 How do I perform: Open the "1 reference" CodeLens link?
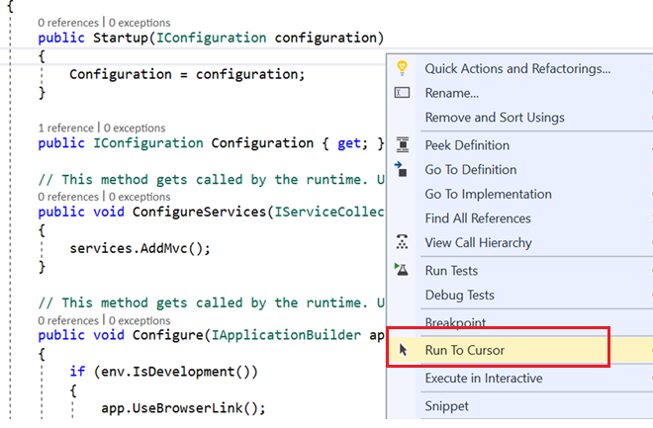pos(67,128)
